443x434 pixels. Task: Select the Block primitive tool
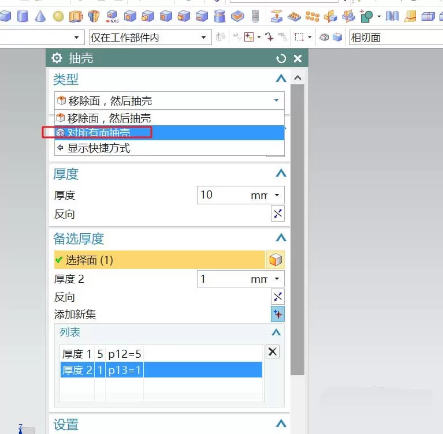click(x=5, y=16)
